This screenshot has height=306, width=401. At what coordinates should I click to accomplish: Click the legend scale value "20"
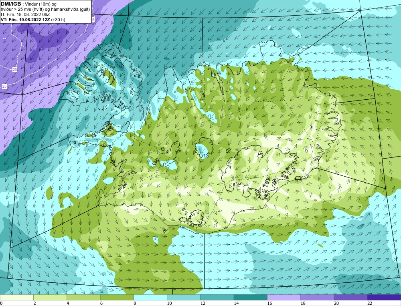point(336,303)
